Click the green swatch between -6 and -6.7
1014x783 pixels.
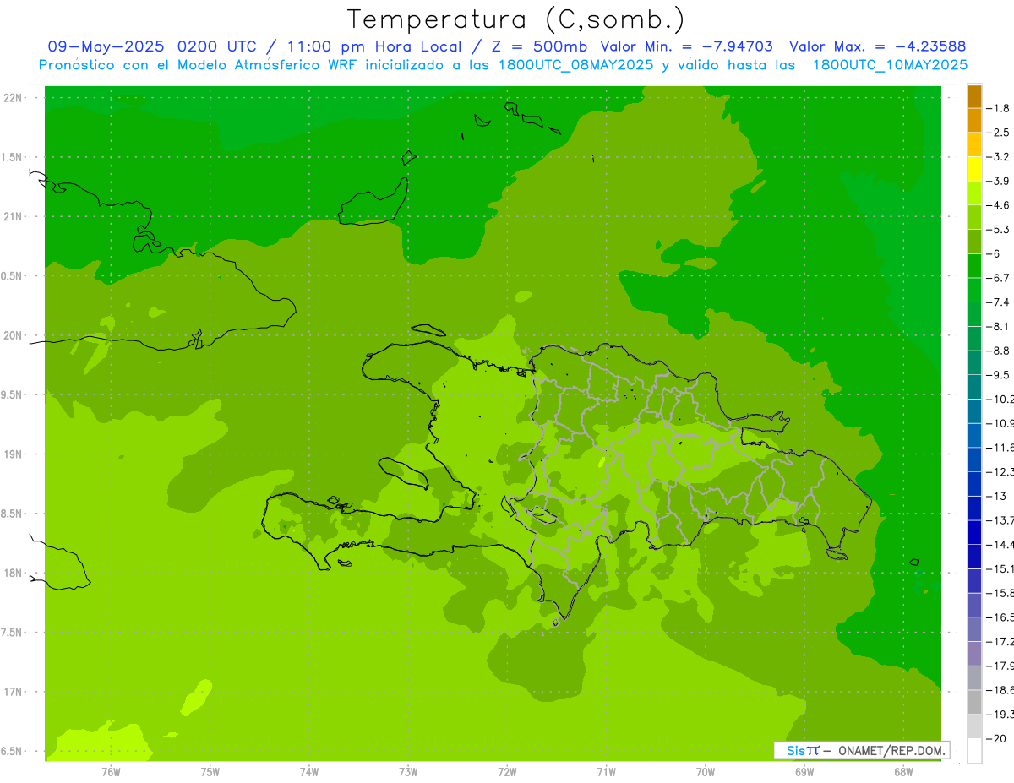coord(974,266)
